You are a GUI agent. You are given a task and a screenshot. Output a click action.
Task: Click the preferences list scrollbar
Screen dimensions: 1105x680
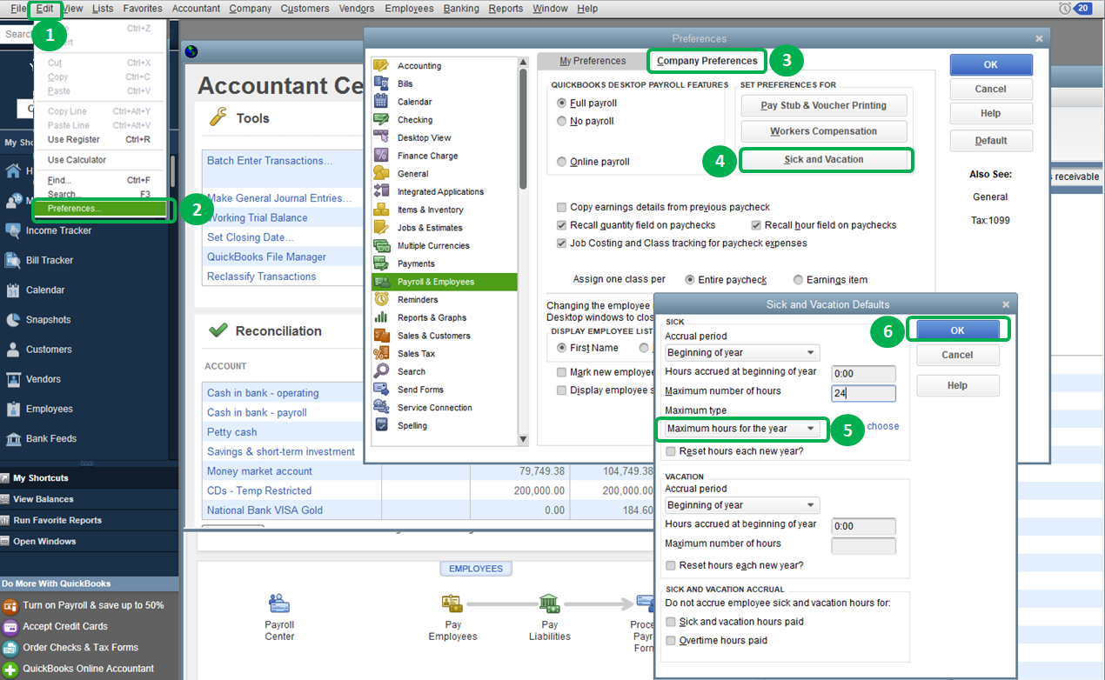coord(523,130)
